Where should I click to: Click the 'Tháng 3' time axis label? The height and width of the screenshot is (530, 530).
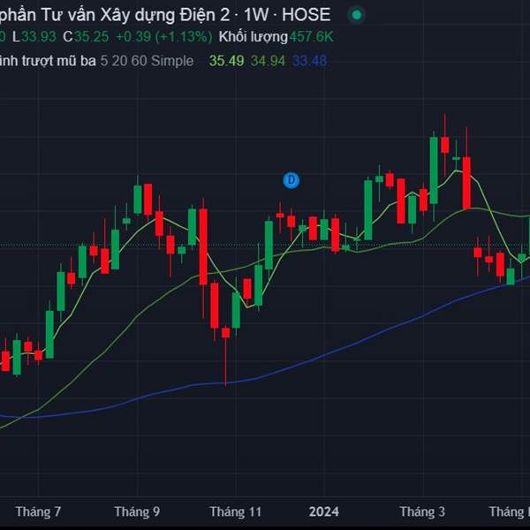click(x=422, y=511)
